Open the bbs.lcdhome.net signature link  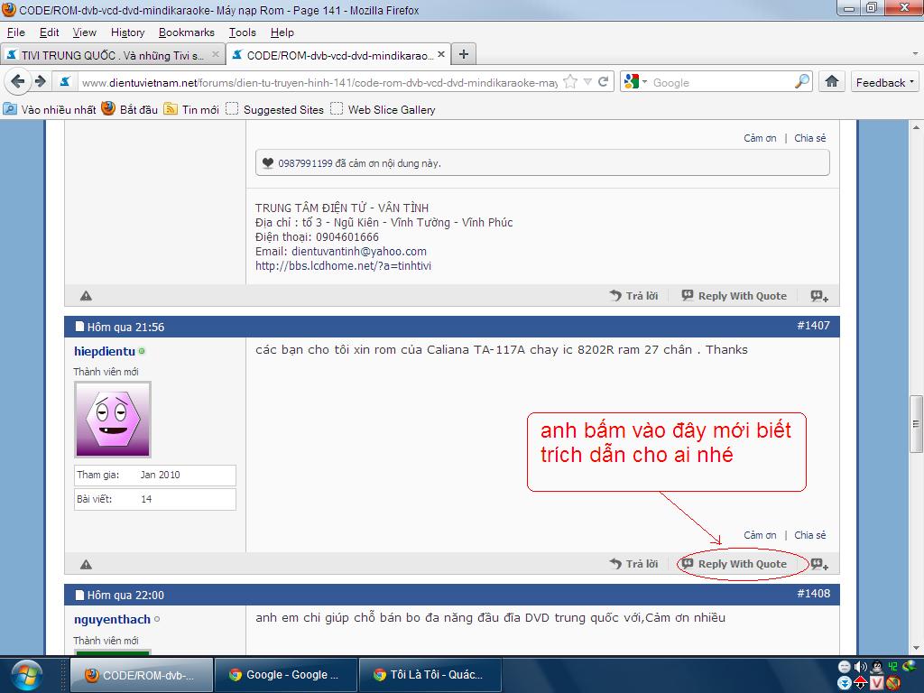pyautogui.click(x=343, y=266)
